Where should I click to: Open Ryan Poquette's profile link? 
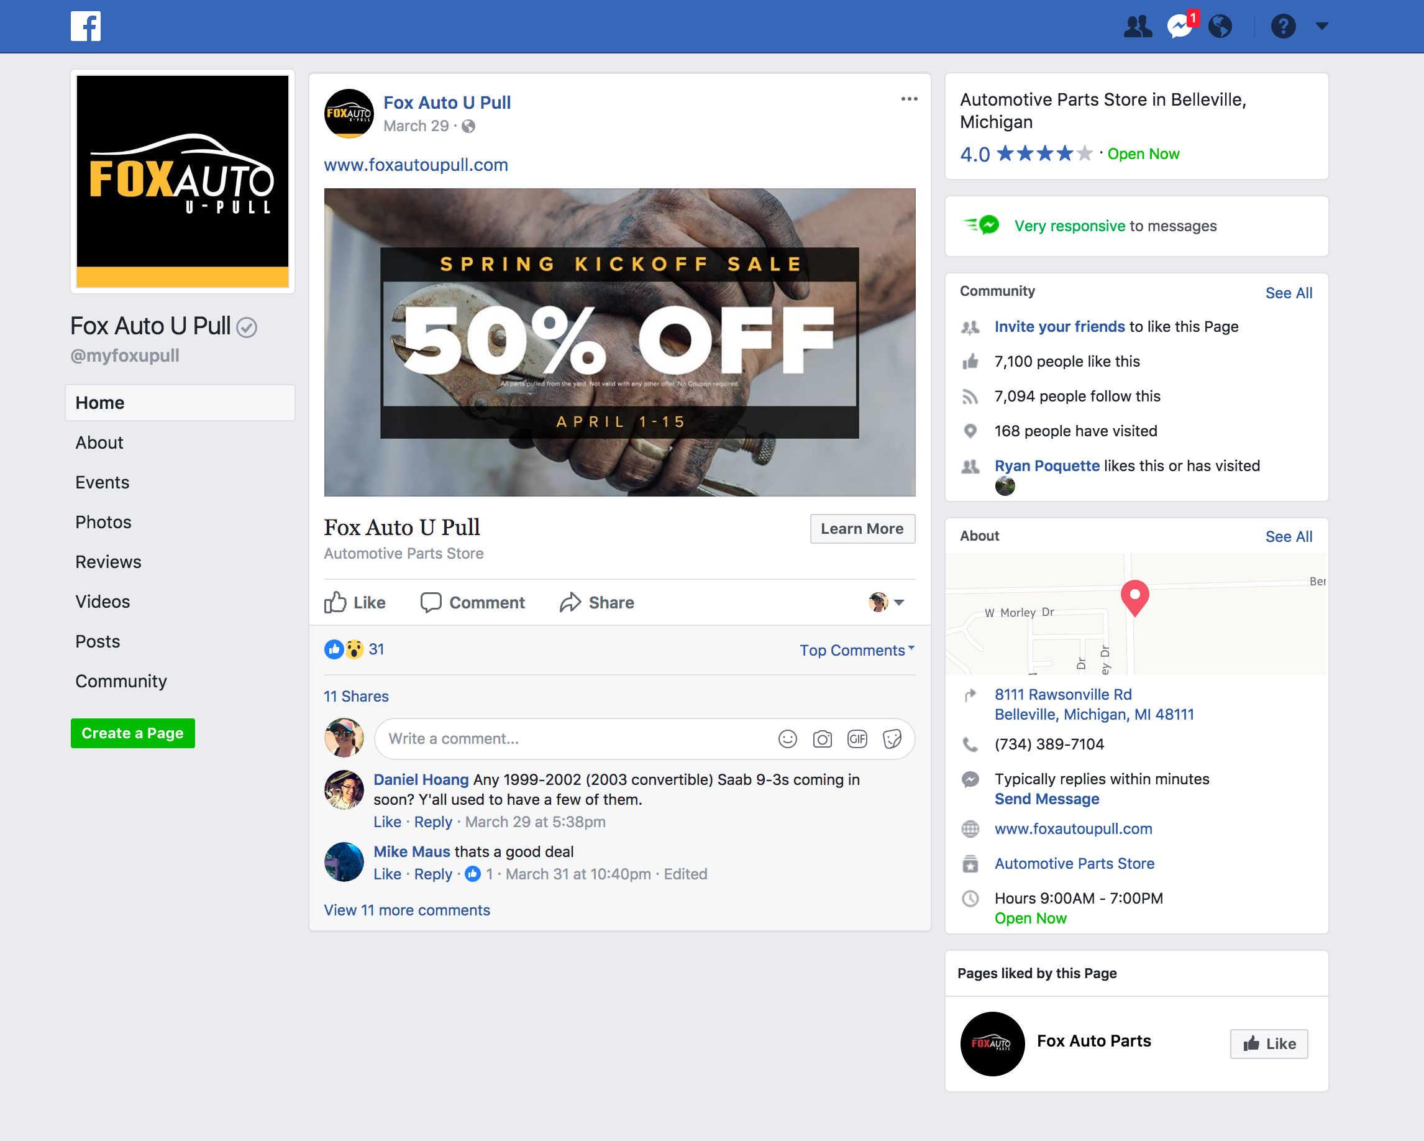1047,465
